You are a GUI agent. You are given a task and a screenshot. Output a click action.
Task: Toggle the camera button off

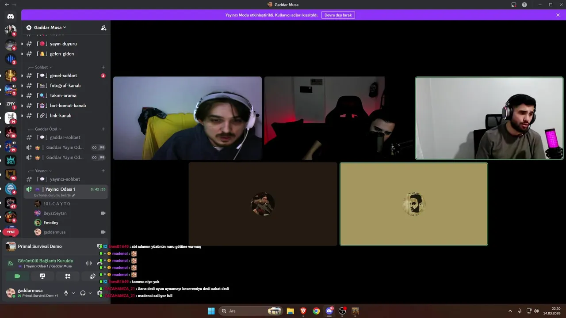click(x=17, y=276)
